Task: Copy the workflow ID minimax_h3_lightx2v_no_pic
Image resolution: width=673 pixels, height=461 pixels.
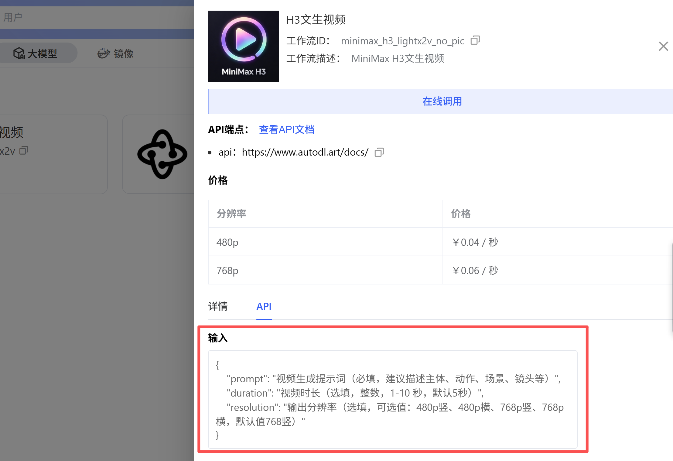Action: [475, 40]
